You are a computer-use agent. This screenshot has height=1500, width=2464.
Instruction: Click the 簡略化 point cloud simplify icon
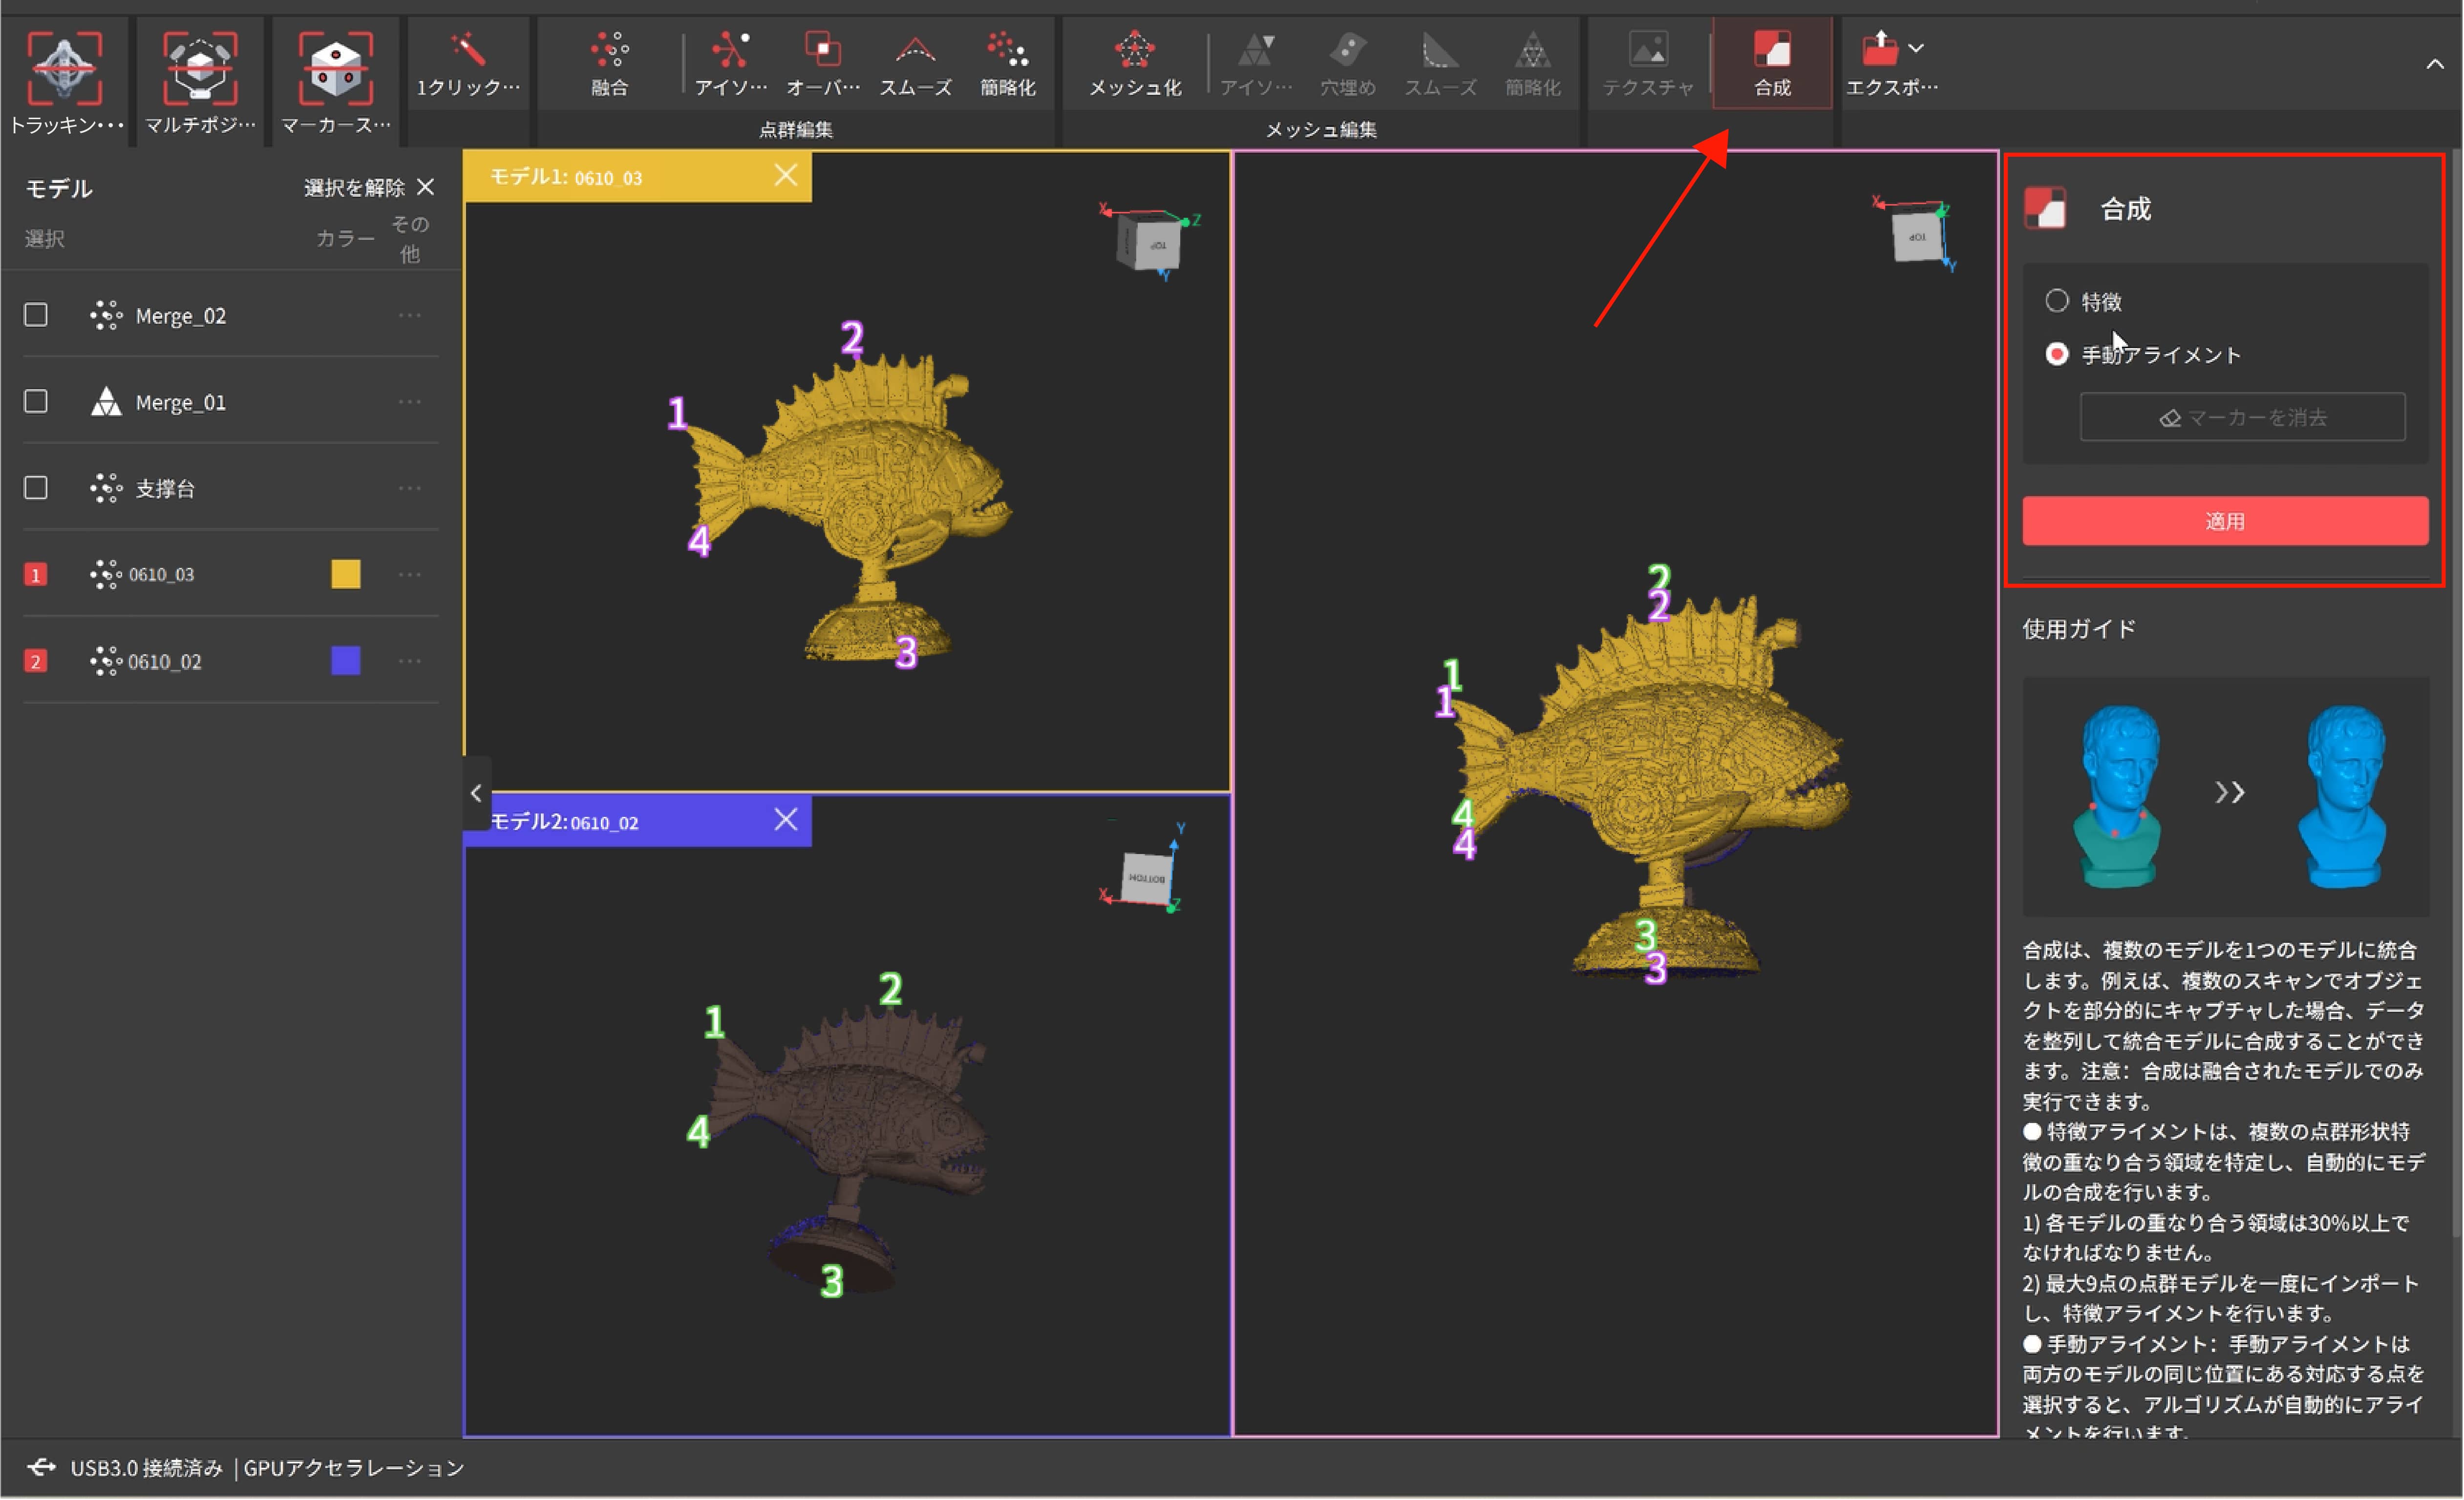tap(1007, 50)
